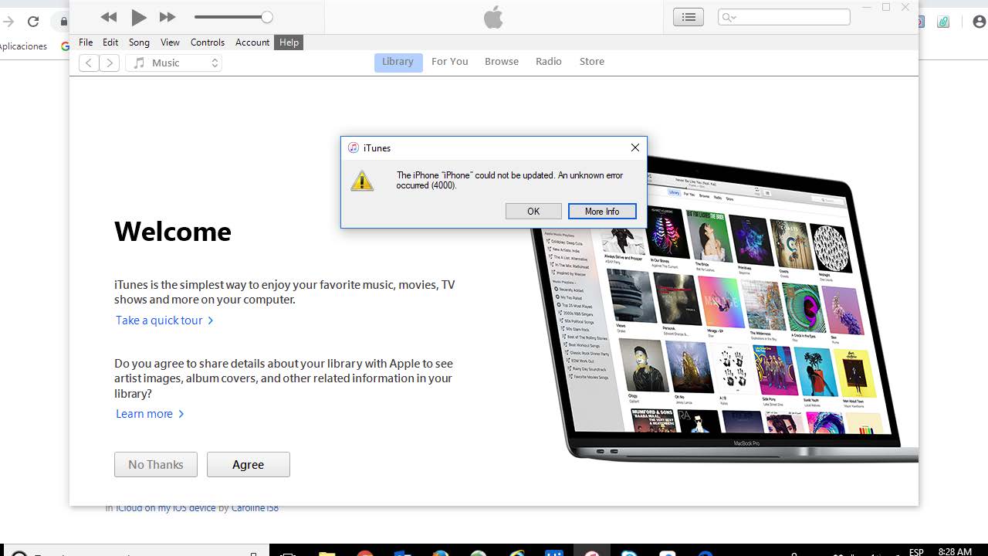Image resolution: width=988 pixels, height=556 pixels.
Task: Open the Up Next list button
Action: pyautogui.click(x=688, y=17)
